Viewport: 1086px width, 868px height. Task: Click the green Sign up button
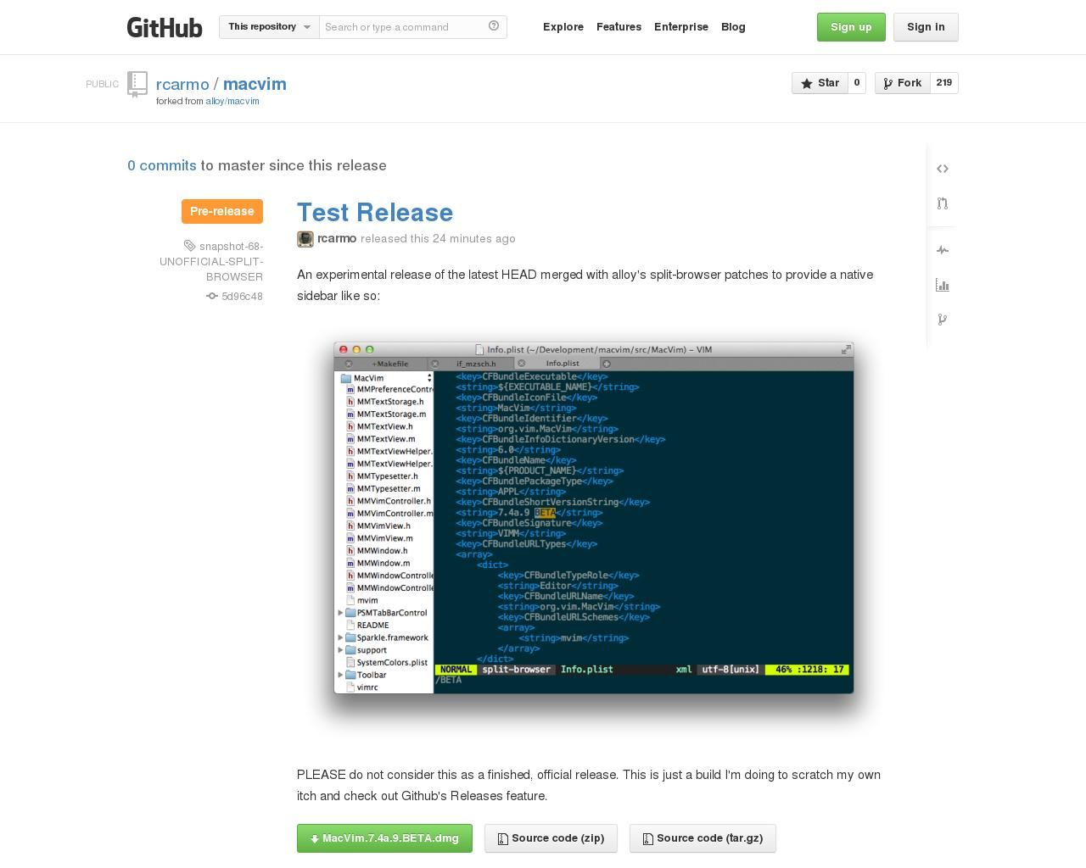click(851, 27)
